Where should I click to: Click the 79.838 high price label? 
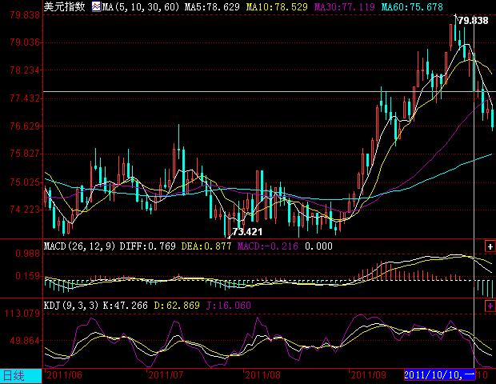coord(474,21)
